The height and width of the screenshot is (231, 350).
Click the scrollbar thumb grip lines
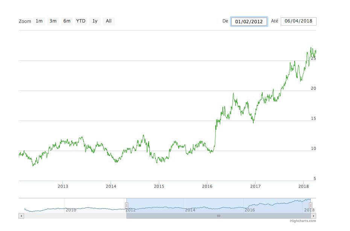218,216
